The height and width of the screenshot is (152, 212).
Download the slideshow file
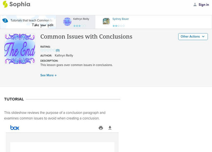tap(110, 128)
